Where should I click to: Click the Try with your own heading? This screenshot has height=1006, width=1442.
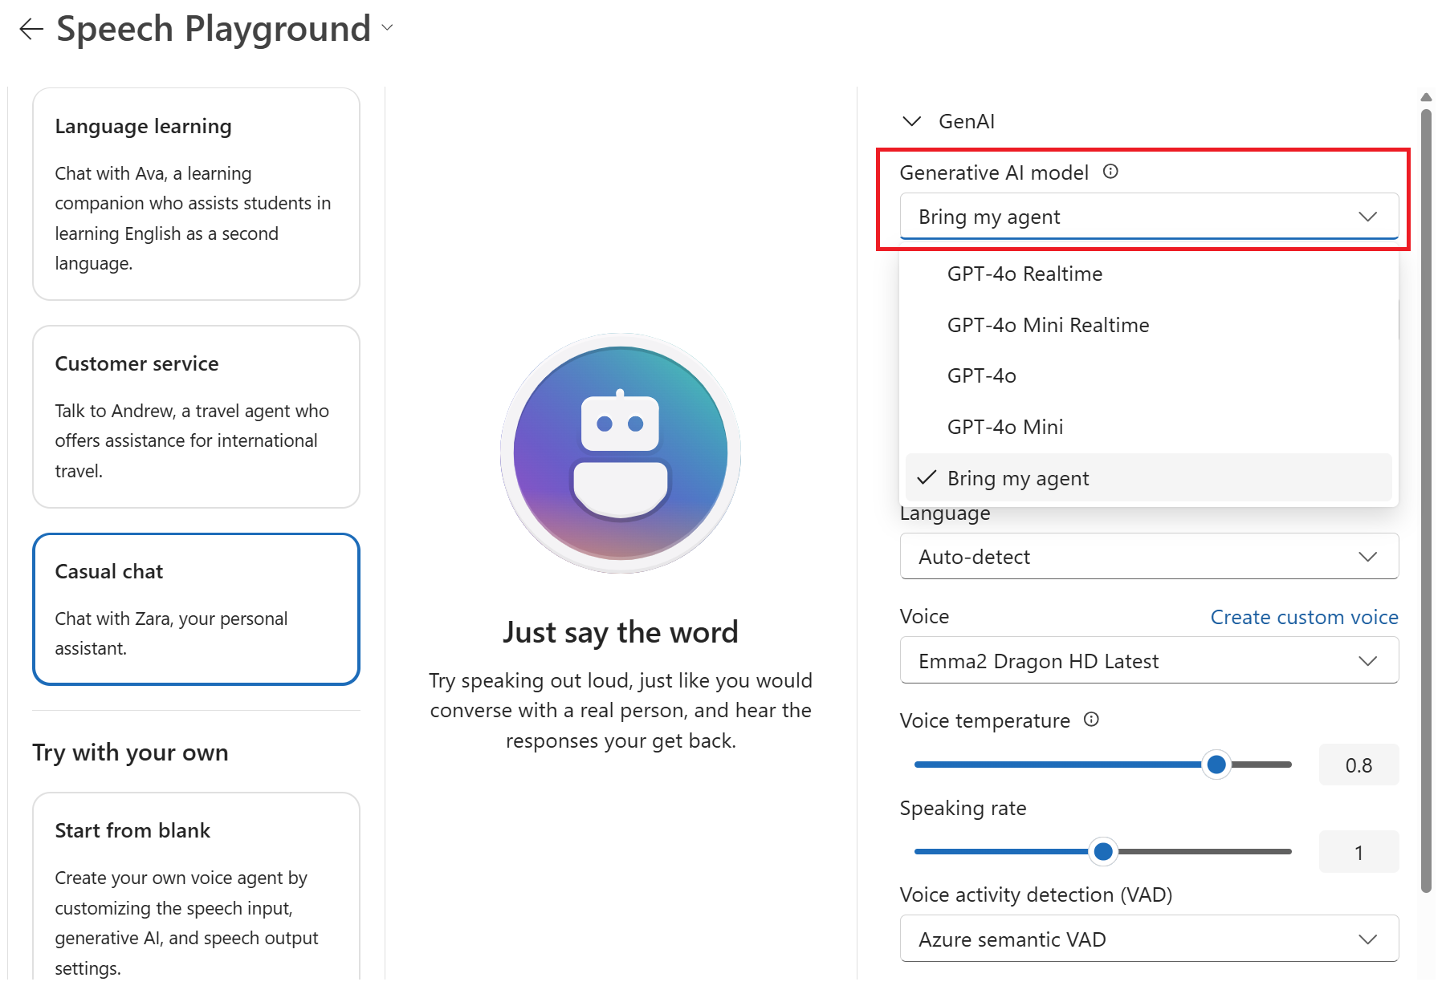point(130,752)
